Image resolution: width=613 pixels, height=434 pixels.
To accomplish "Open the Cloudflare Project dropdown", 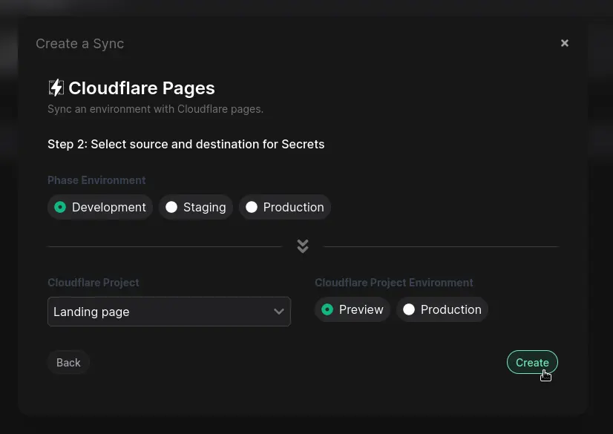I will click(168, 312).
